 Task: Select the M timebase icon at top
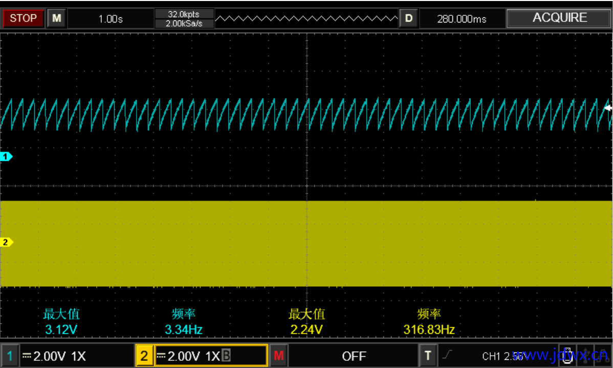tap(57, 18)
